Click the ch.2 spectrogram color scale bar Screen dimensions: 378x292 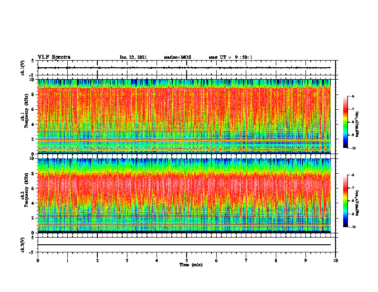(345, 201)
